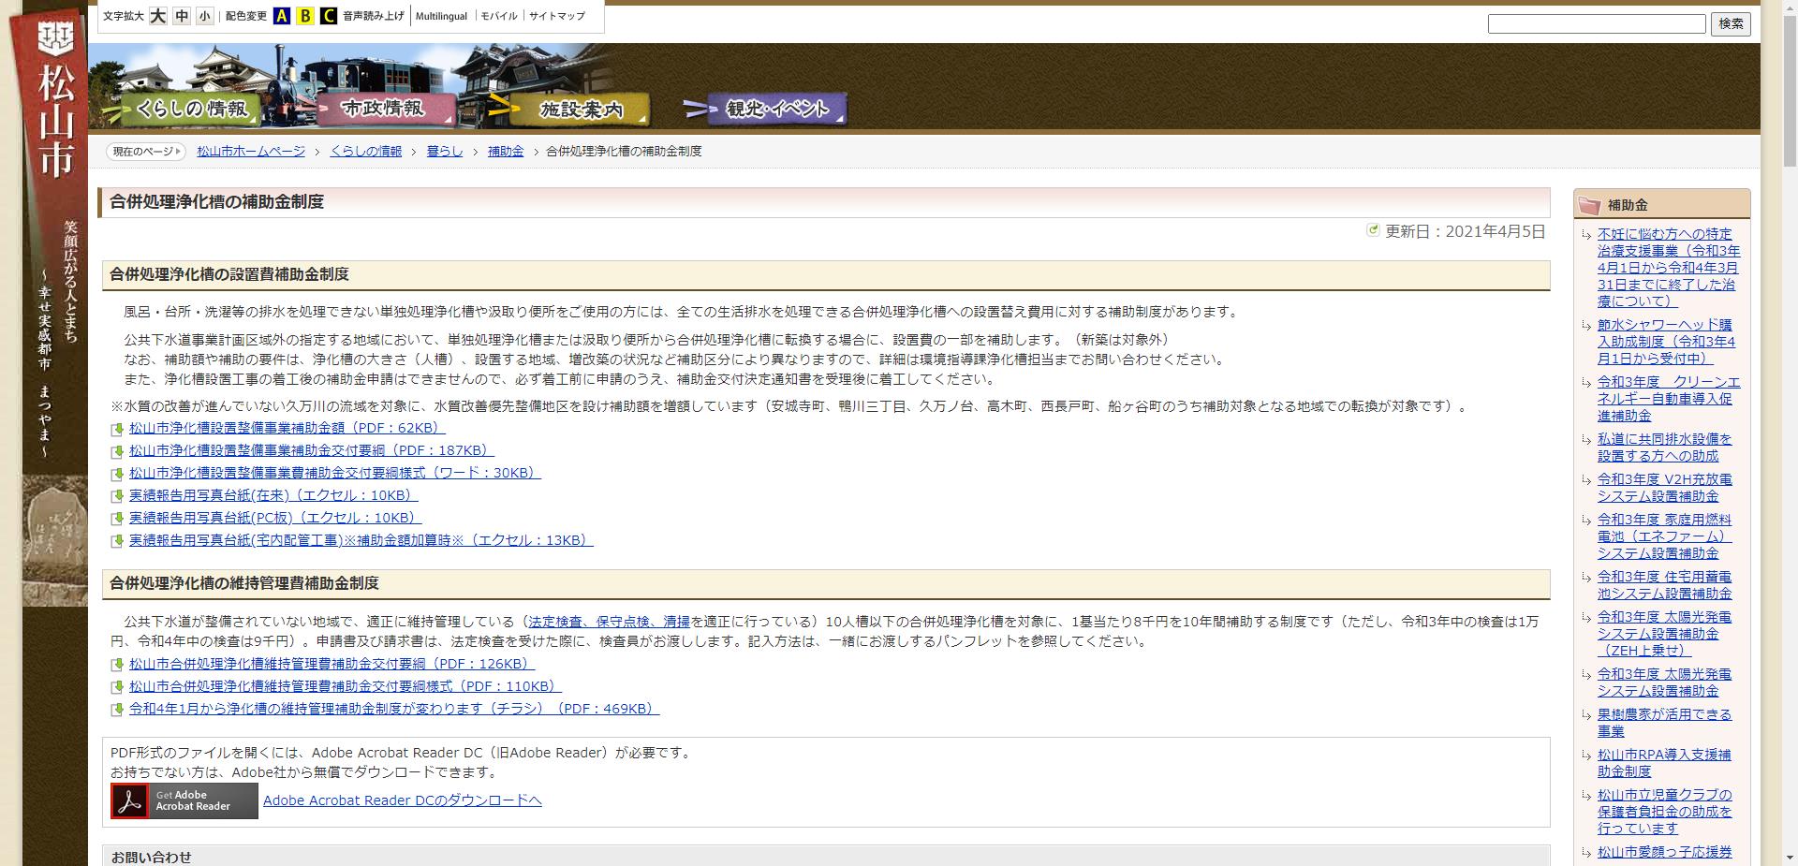Click the PDF icon beside 松山市浄化槽設置整備事業補助金額

[x=118, y=428]
